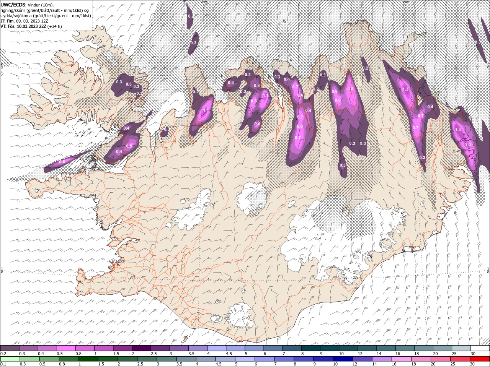Pick the pale grey 25 swatch, top legend row
Viewport: 490px width, 367px height.
462,348
